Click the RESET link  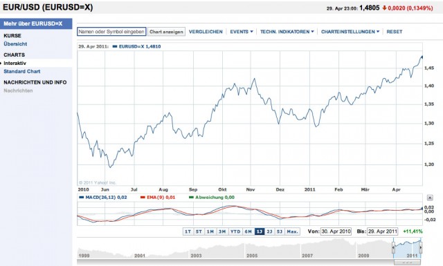coord(395,32)
